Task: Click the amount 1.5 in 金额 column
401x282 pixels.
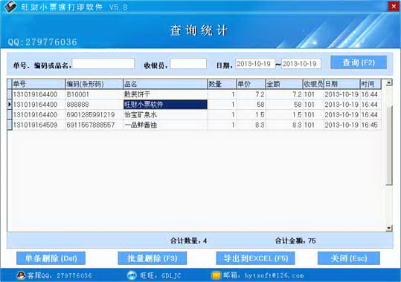Action: [284, 114]
